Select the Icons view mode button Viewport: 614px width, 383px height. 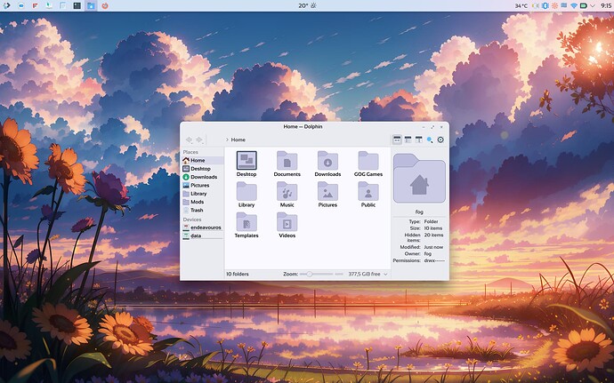pyautogui.click(x=397, y=140)
